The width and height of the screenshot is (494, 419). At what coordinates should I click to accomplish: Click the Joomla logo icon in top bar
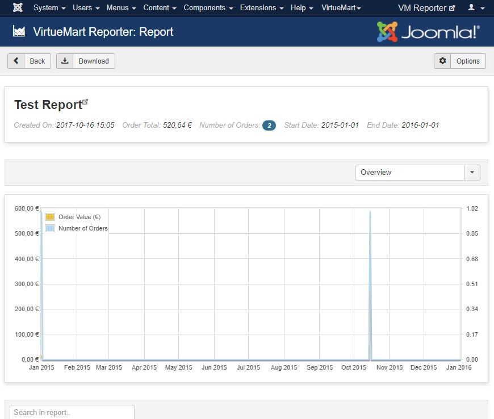[x=18, y=7]
